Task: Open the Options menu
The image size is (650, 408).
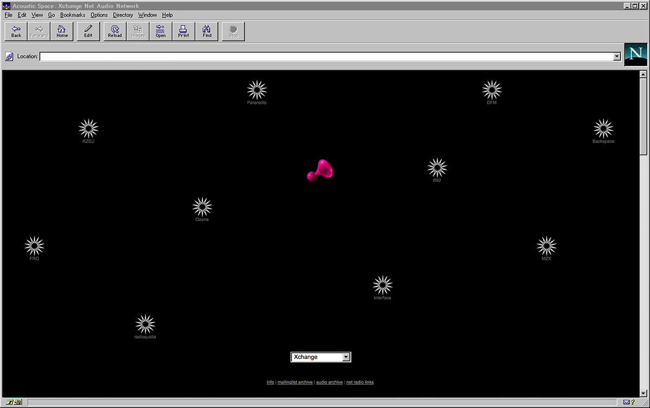Action: coord(99,15)
